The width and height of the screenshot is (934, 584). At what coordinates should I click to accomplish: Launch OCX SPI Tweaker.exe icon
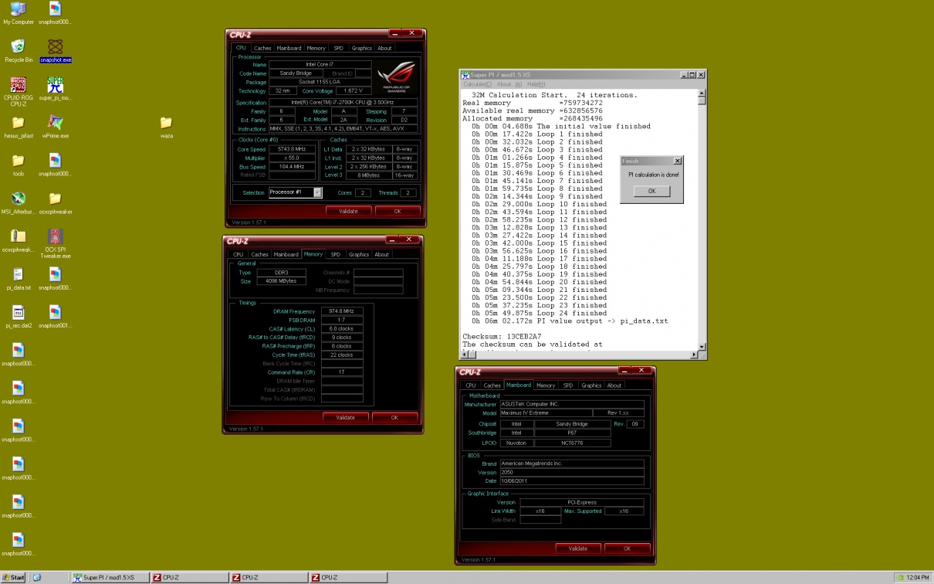click(x=55, y=237)
